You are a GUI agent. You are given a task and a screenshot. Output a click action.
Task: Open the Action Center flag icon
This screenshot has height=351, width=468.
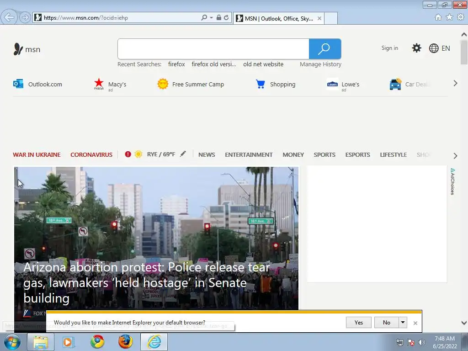tap(411, 342)
